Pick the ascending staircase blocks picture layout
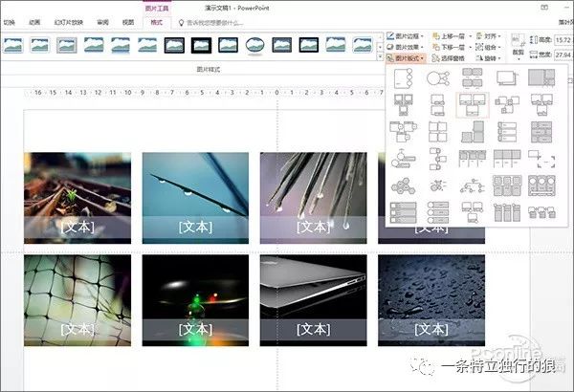 point(473,132)
